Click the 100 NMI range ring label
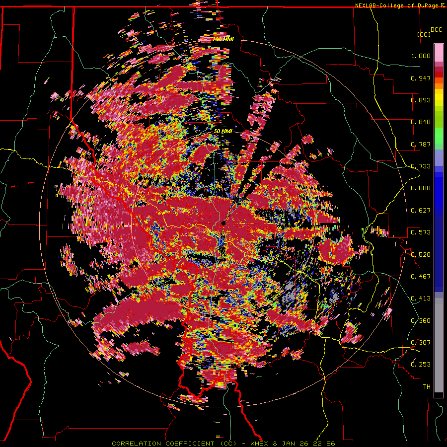The image size is (447, 447). click(223, 39)
